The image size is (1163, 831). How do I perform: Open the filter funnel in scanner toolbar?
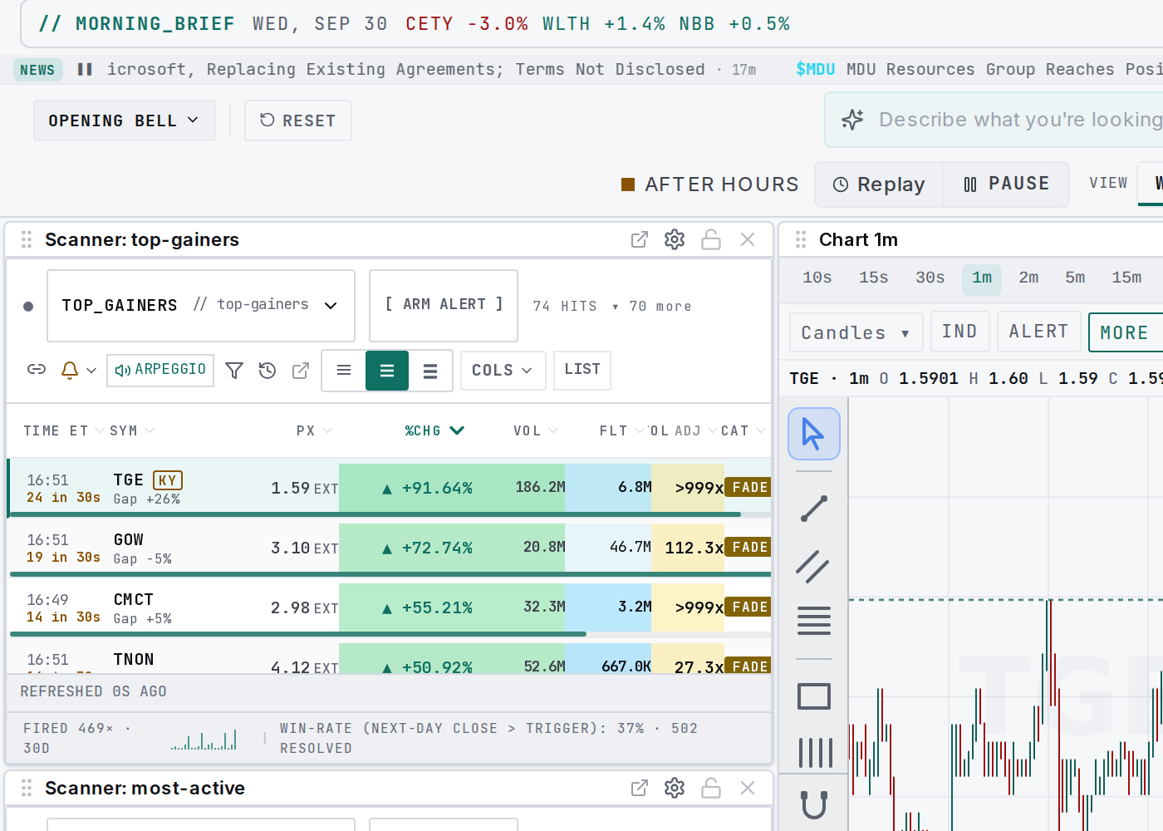pos(234,370)
